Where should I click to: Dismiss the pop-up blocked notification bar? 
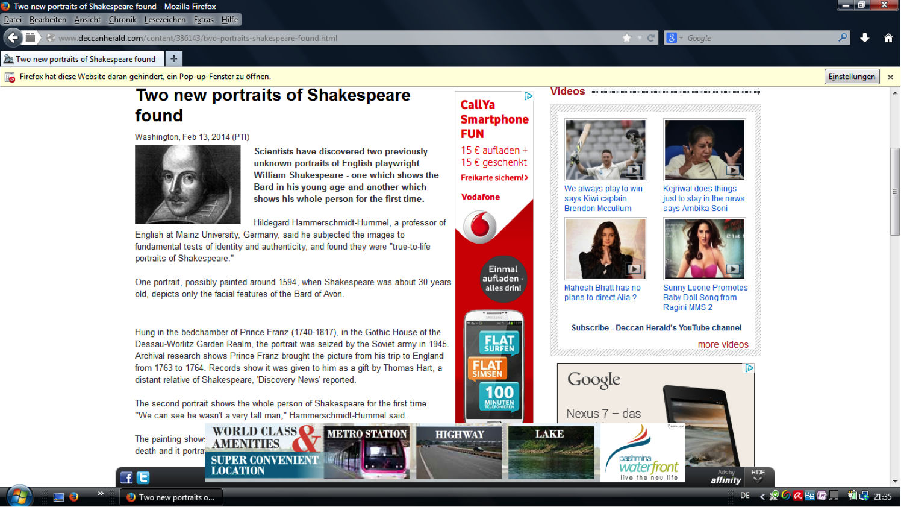tap(890, 77)
